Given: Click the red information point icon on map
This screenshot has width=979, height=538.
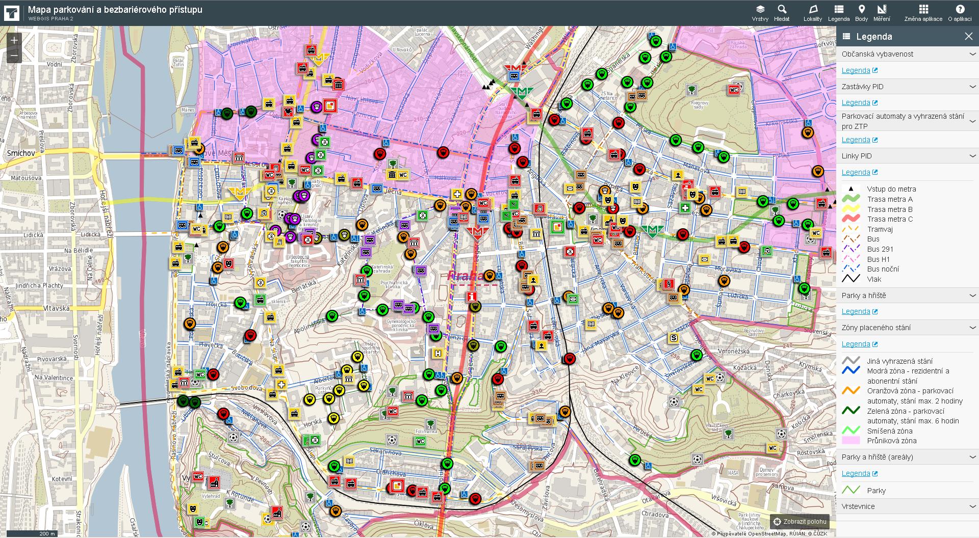Looking at the screenshot, I should (473, 297).
